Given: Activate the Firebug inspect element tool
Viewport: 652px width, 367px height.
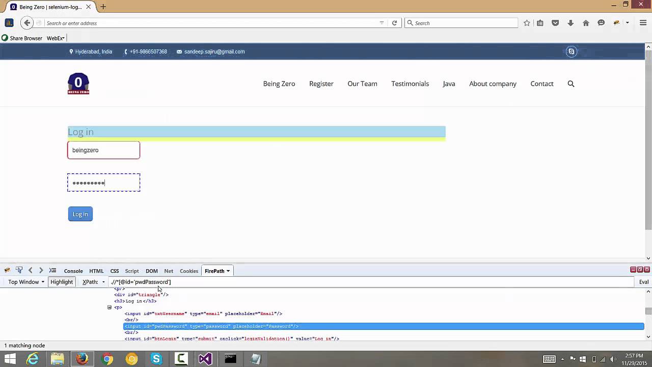Looking at the screenshot, I should click(x=19, y=271).
